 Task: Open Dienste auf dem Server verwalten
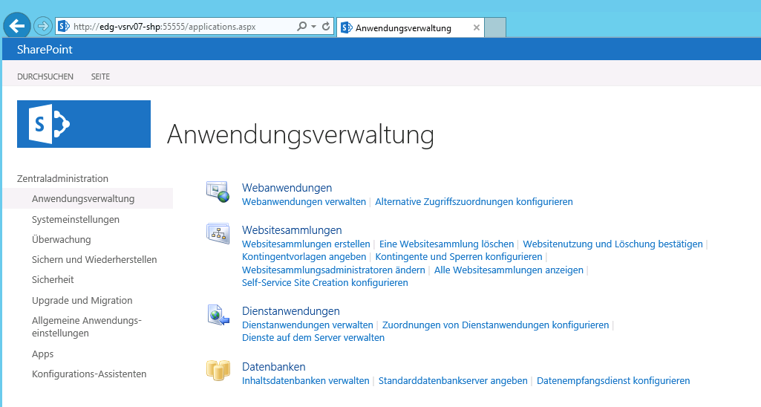(x=313, y=337)
